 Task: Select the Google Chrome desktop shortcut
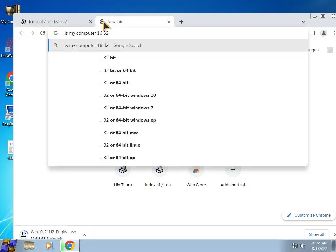9,84
